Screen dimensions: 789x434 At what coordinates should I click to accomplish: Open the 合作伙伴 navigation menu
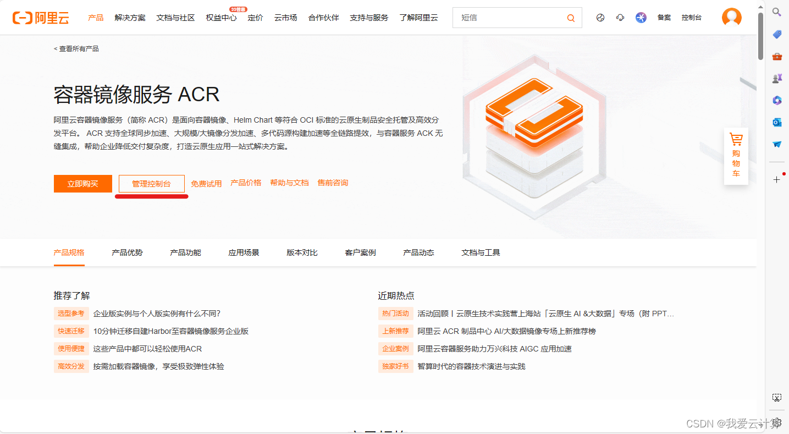(324, 18)
